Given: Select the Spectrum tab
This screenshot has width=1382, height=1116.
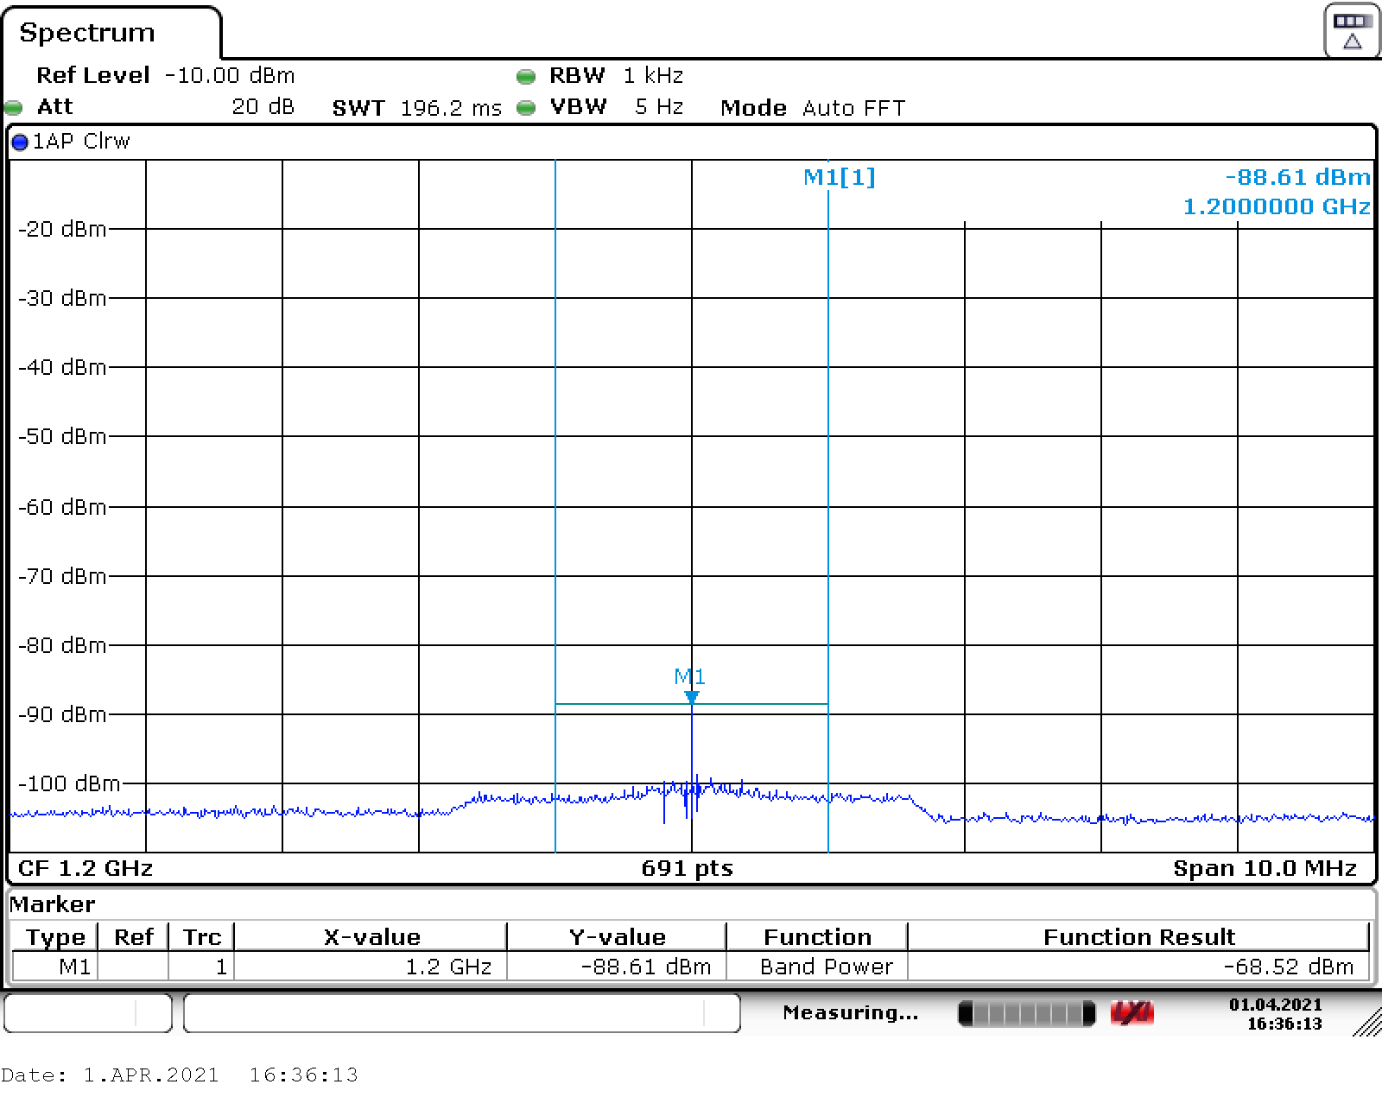Looking at the screenshot, I should (87, 33).
